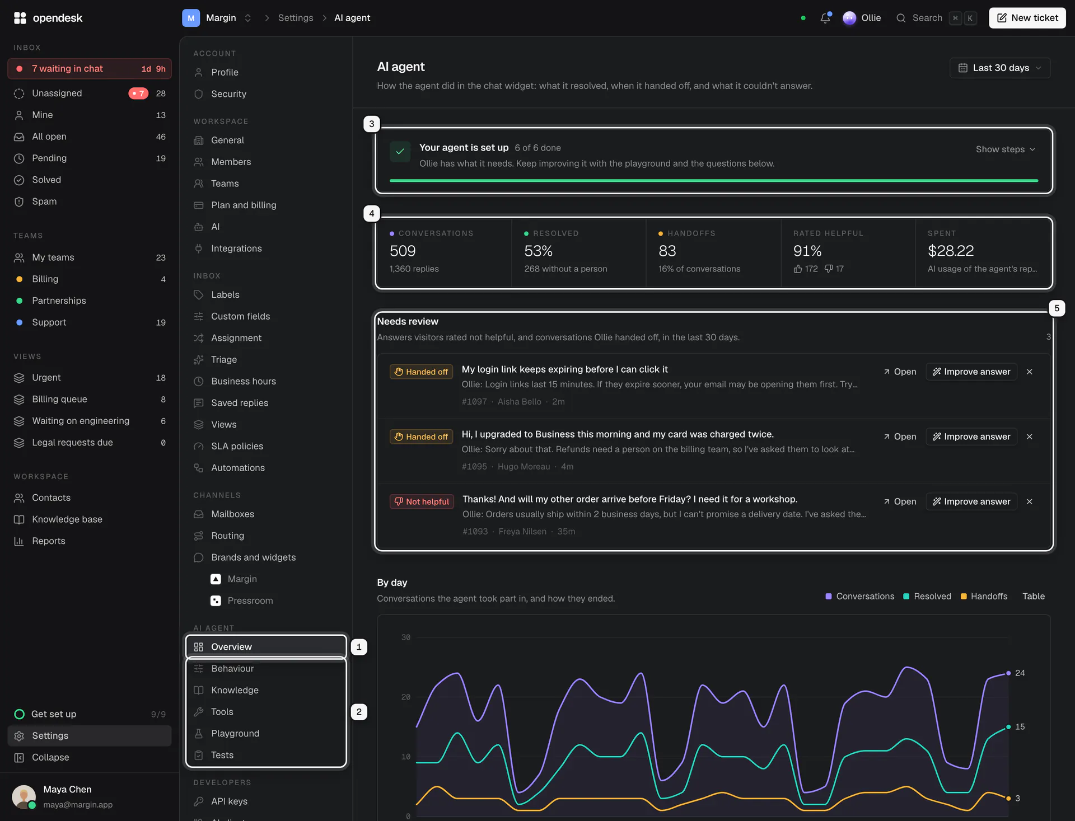Click the Margin brand icon under widgets

[x=216, y=579]
